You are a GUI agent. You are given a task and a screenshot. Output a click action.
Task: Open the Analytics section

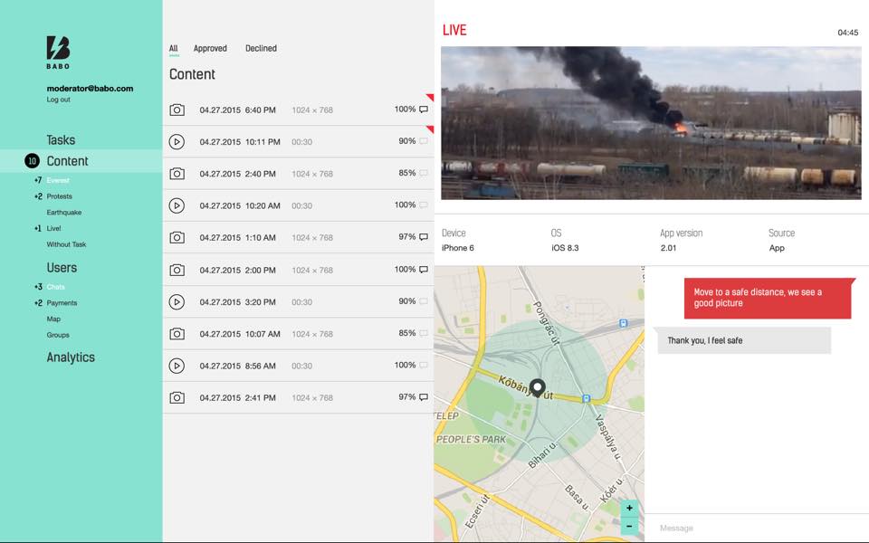pyautogui.click(x=71, y=357)
